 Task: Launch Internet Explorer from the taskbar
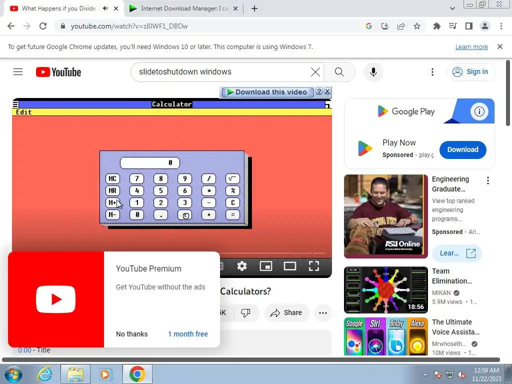tap(44, 374)
